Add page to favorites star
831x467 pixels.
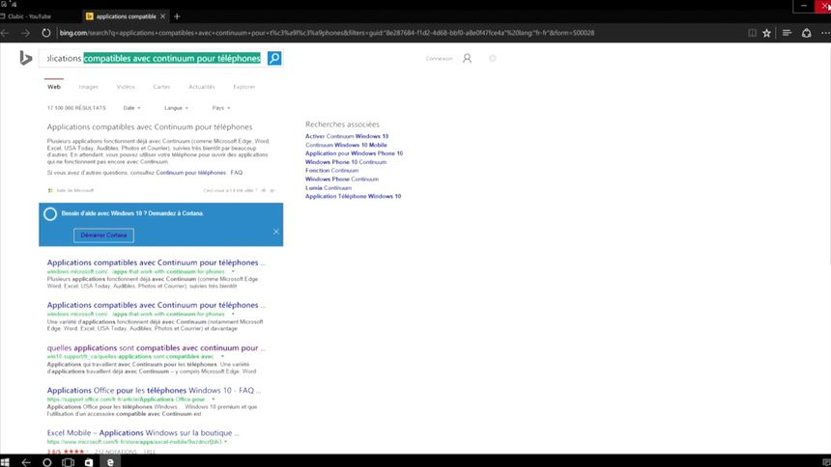click(766, 33)
